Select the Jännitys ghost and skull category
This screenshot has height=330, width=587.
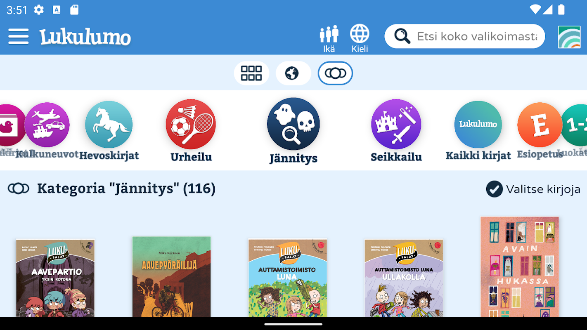(x=293, y=124)
